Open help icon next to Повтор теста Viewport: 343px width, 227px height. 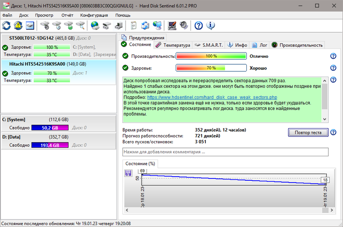click(333, 132)
